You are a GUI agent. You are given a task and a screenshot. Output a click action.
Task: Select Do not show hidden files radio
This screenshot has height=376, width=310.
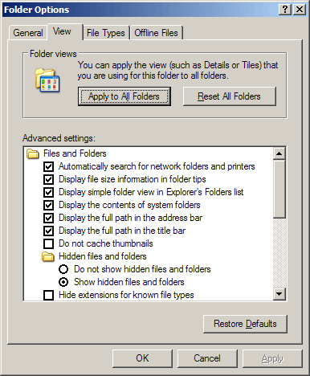click(63, 269)
